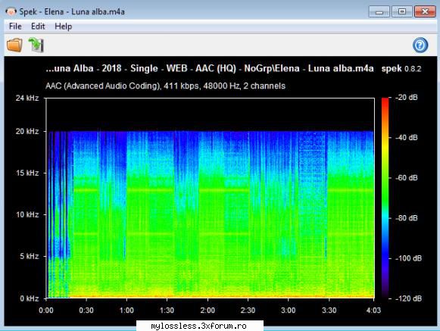Click the -120 dB scale label
This screenshot has width=440, height=331.
coord(408,298)
